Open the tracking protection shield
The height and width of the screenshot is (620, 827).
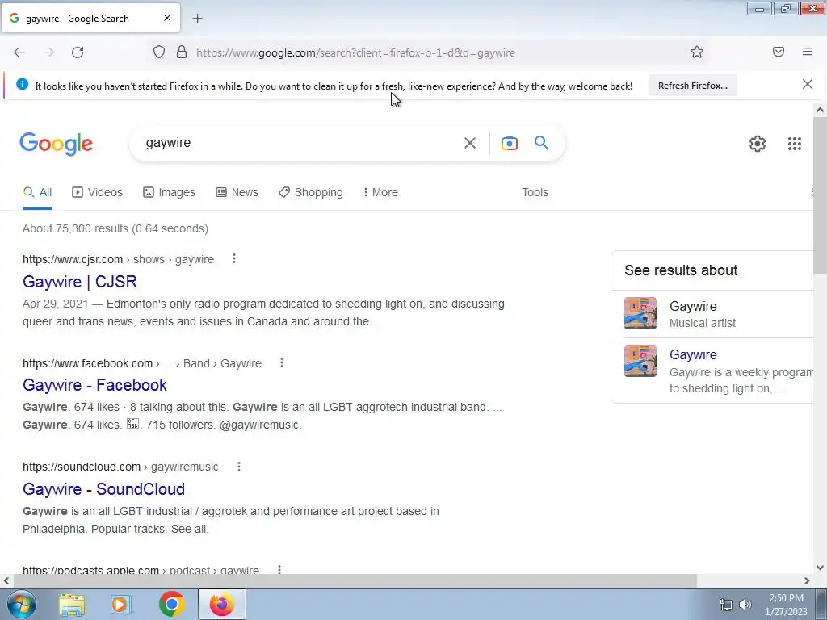[159, 52]
